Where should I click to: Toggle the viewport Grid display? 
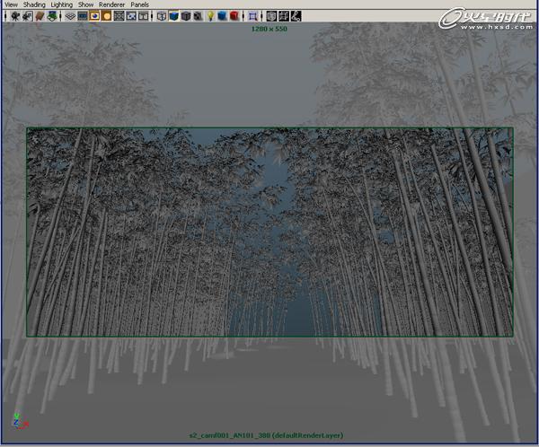[70, 15]
